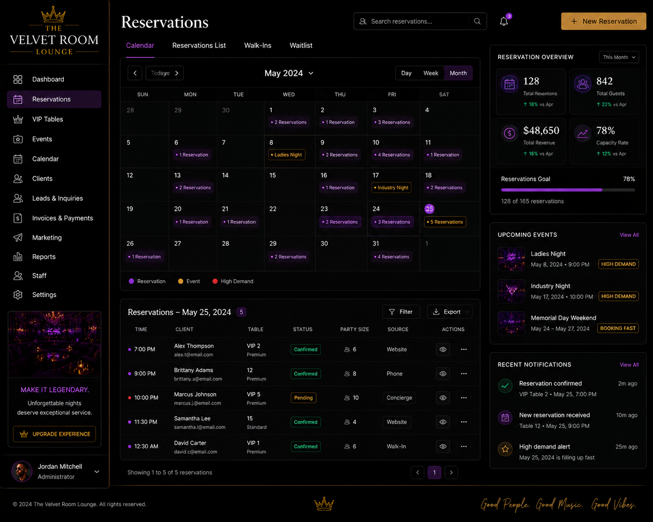Screen dimensions: 653x522
Task: Switch calendar to Day view
Action: point(407,73)
